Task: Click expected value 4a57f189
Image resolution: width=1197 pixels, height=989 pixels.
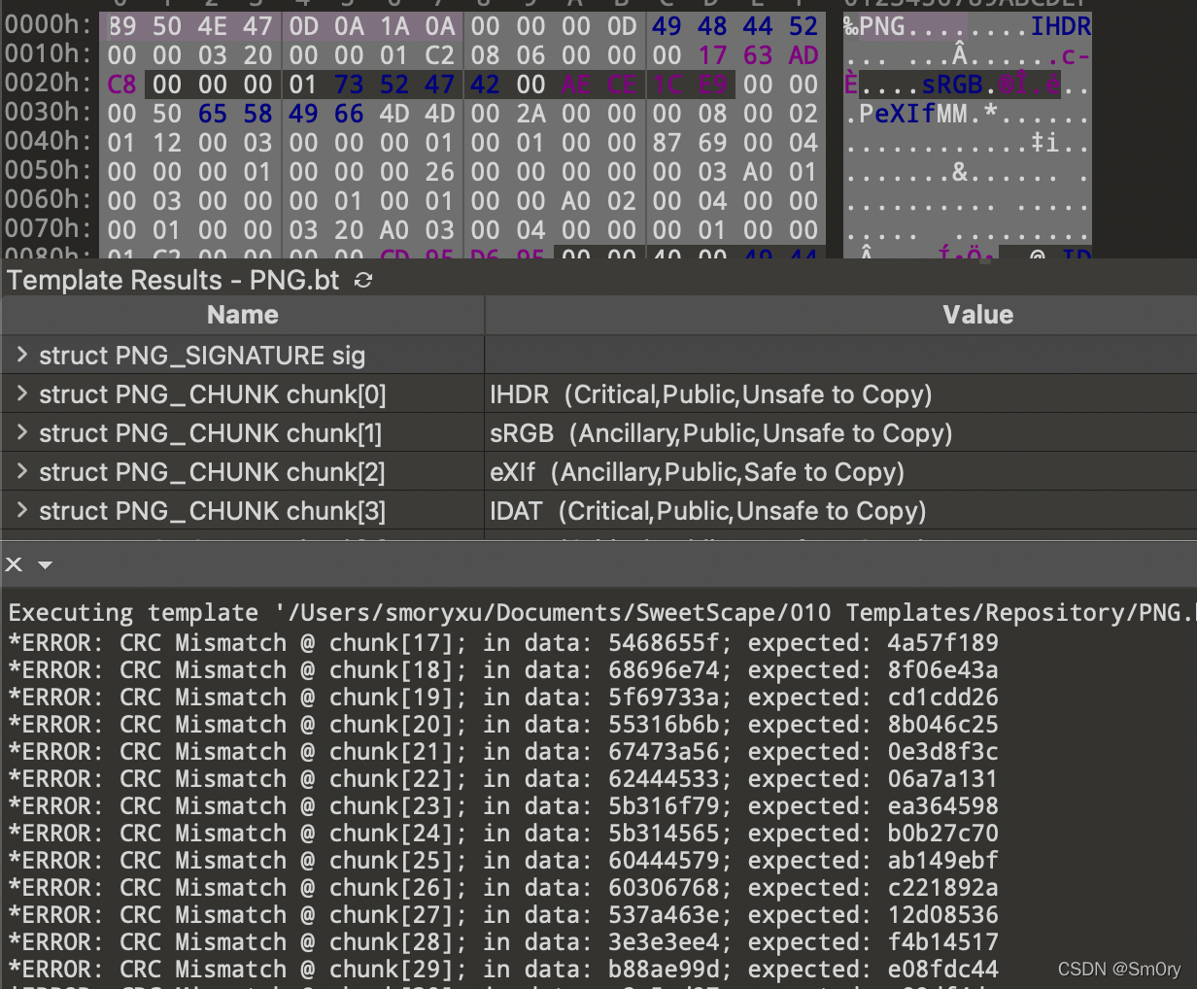Action: 942,643
